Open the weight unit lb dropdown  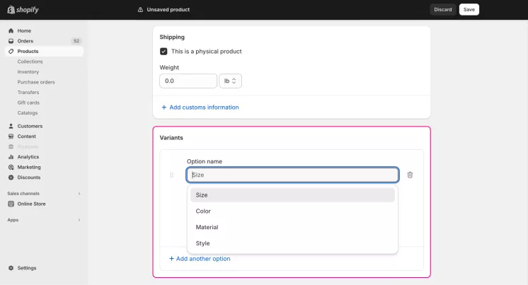pos(231,81)
